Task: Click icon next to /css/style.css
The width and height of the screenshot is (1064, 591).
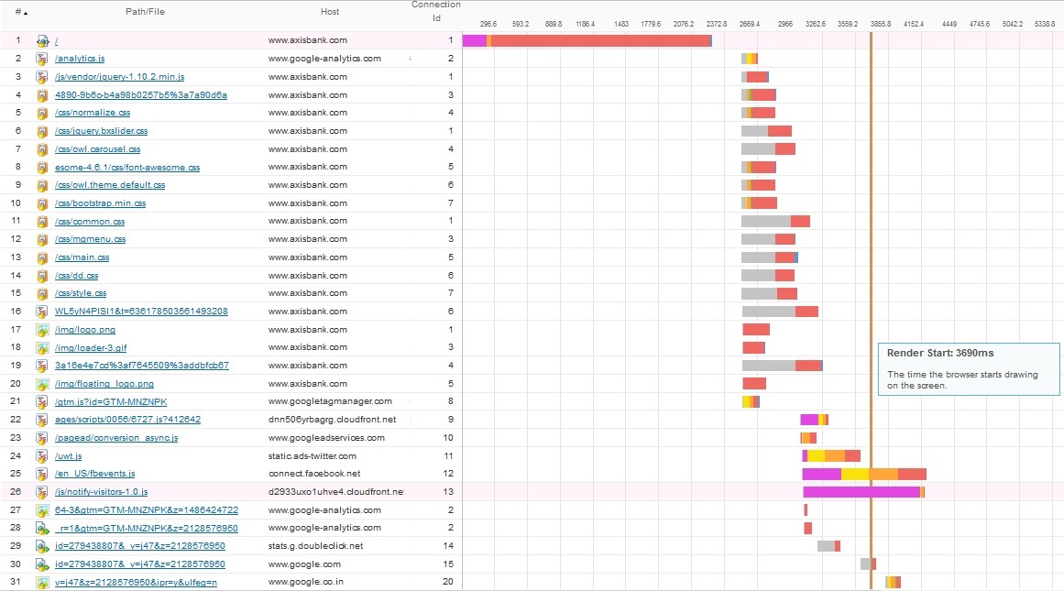Action: 42,293
